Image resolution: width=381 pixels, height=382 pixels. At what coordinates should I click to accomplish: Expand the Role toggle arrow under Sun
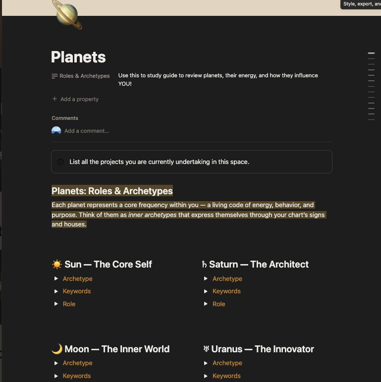click(56, 304)
